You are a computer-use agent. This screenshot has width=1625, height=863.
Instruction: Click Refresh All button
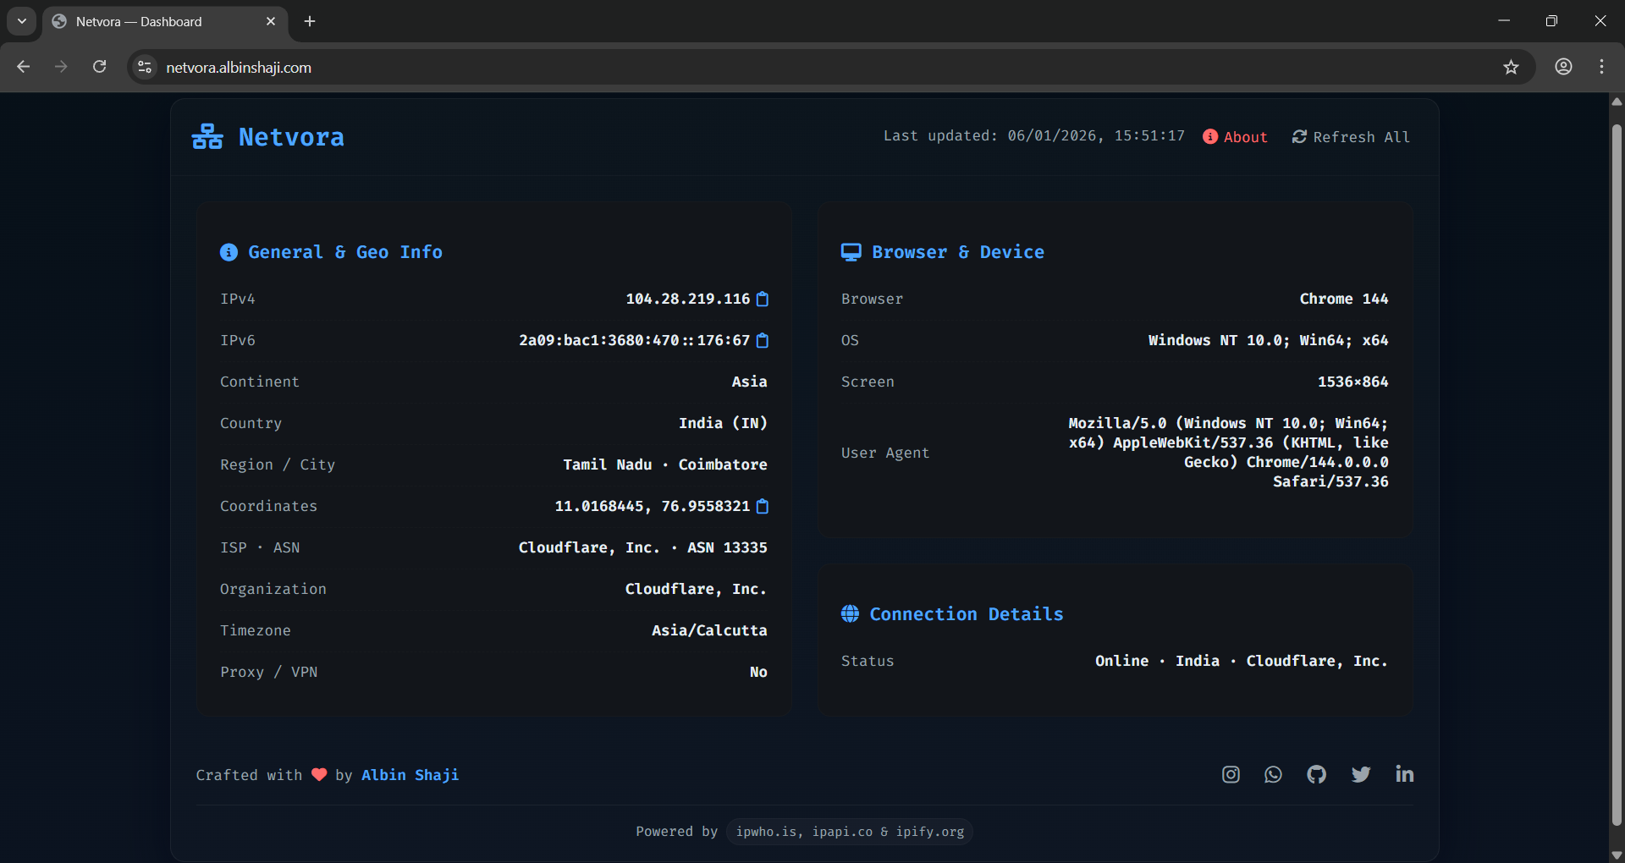coord(1351,137)
